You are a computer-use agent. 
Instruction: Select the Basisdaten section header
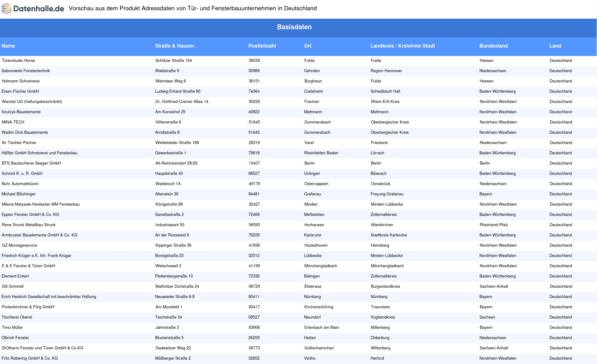[294, 27]
